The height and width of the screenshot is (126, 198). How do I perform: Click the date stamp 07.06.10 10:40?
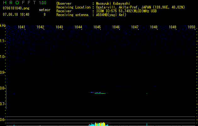tap(16, 14)
